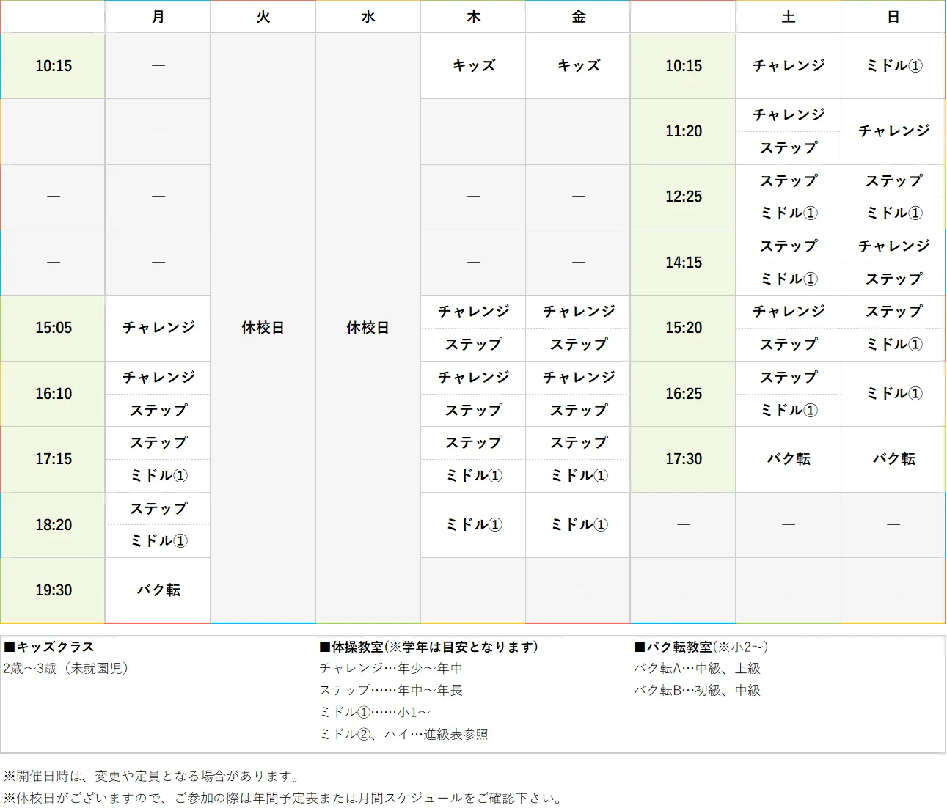Click Sunday's ミドル① cell at 10:15
947x811 pixels.
click(892, 66)
